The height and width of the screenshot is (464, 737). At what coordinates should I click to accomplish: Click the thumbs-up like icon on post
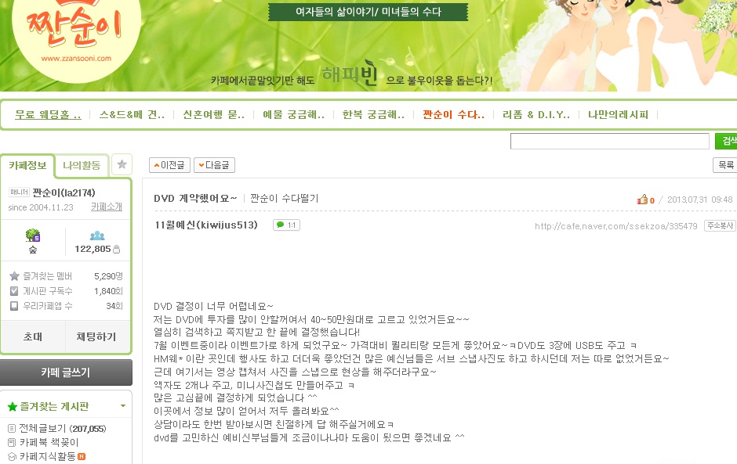tap(642, 200)
